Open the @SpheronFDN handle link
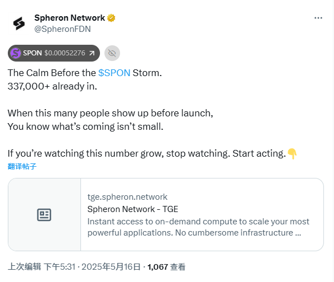Image resolution: width=334 pixels, height=282 pixels. click(63, 29)
